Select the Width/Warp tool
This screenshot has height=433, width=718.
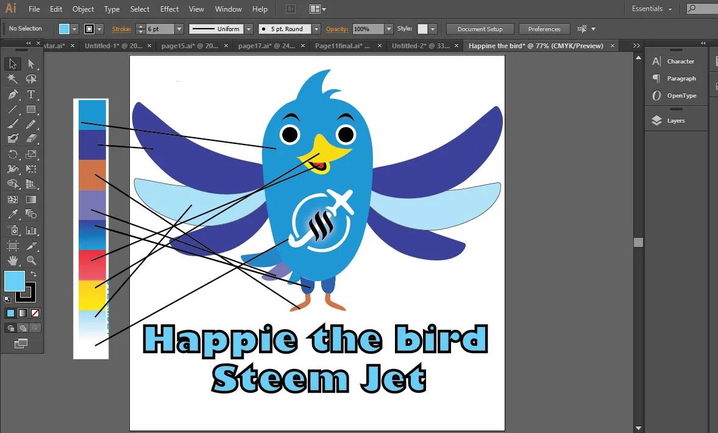click(x=13, y=169)
